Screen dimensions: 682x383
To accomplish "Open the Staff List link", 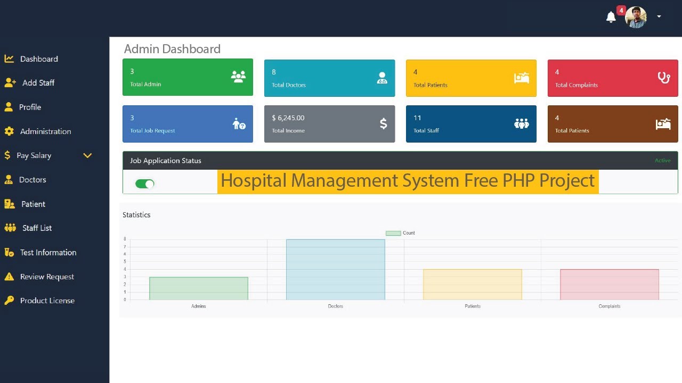I will pyautogui.click(x=37, y=228).
